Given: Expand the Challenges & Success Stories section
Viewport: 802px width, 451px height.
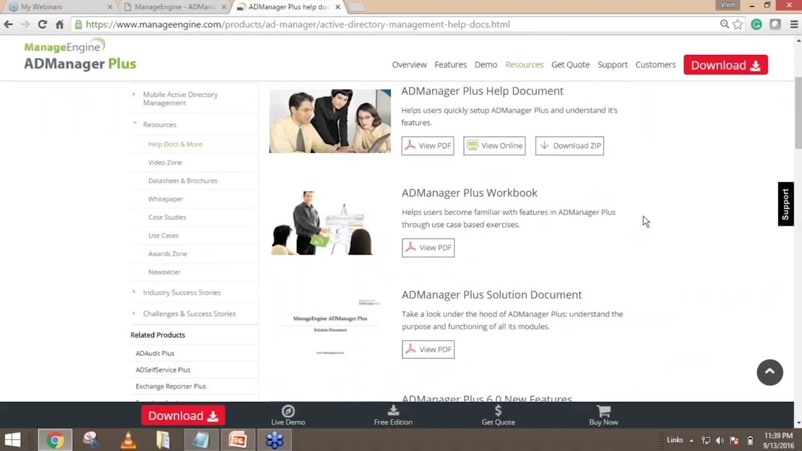Looking at the screenshot, I should [189, 313].
